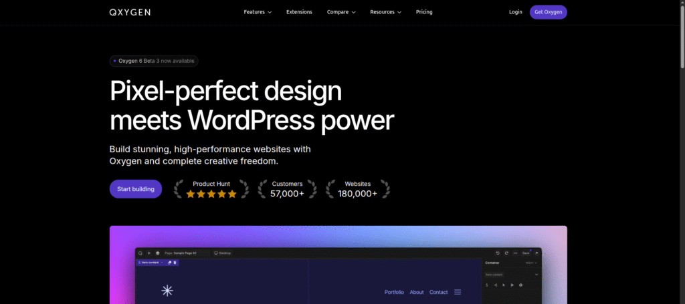Open the Pricing page link

[x=424, y=12]
